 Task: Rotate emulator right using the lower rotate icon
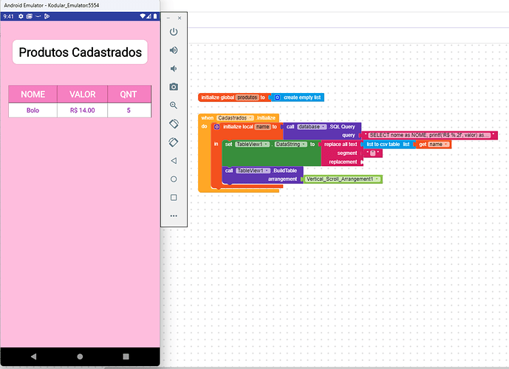(x=174, y=142)
